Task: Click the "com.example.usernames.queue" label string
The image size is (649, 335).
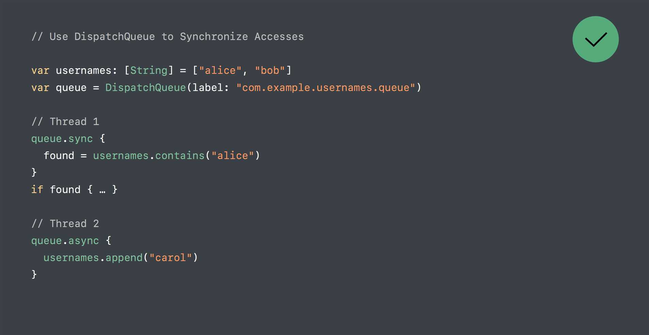Action: coord(326,87)
